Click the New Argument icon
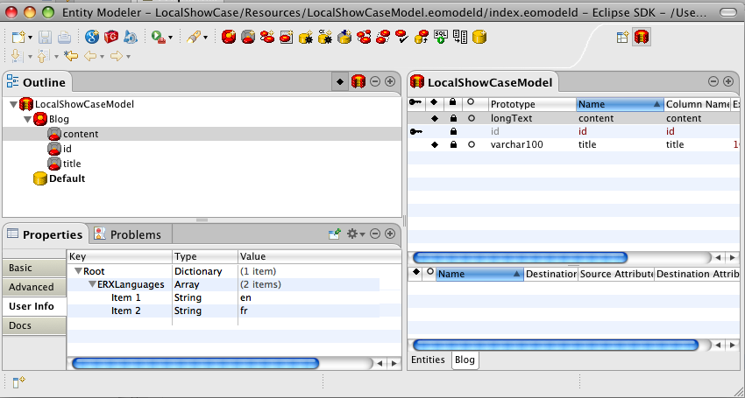The height and width of the screenshot is (398, 745). [325, 37]
